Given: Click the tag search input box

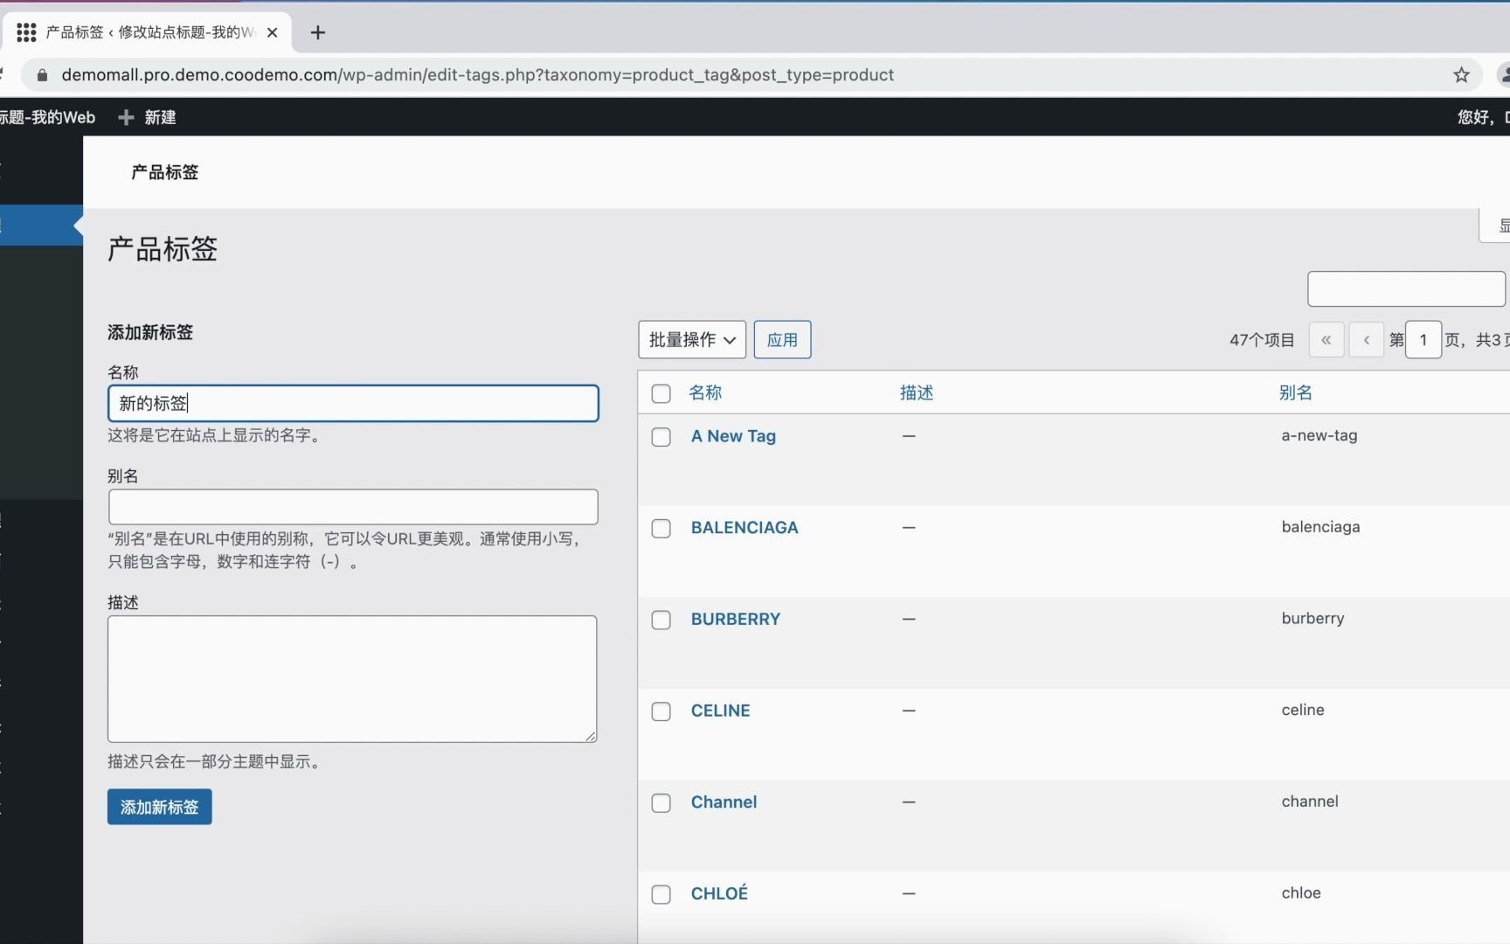Looking at the screenshot, I should (1406, 288).
